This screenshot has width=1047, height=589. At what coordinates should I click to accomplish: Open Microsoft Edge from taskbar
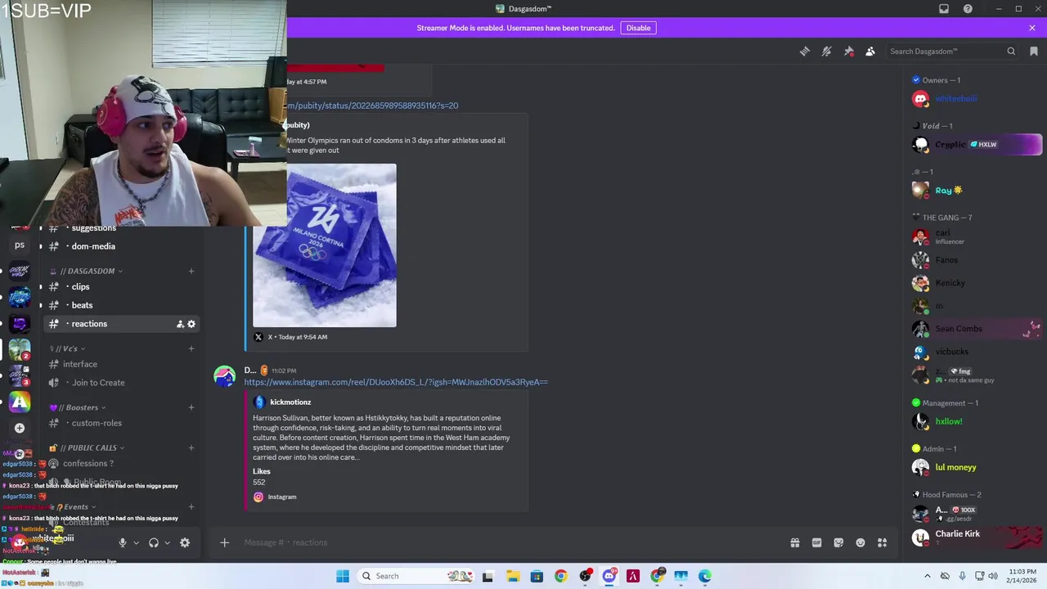pyautogui.click(x=705, y=576)
